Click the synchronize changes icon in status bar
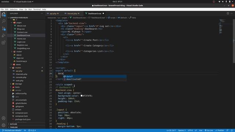 coord(25,131)
